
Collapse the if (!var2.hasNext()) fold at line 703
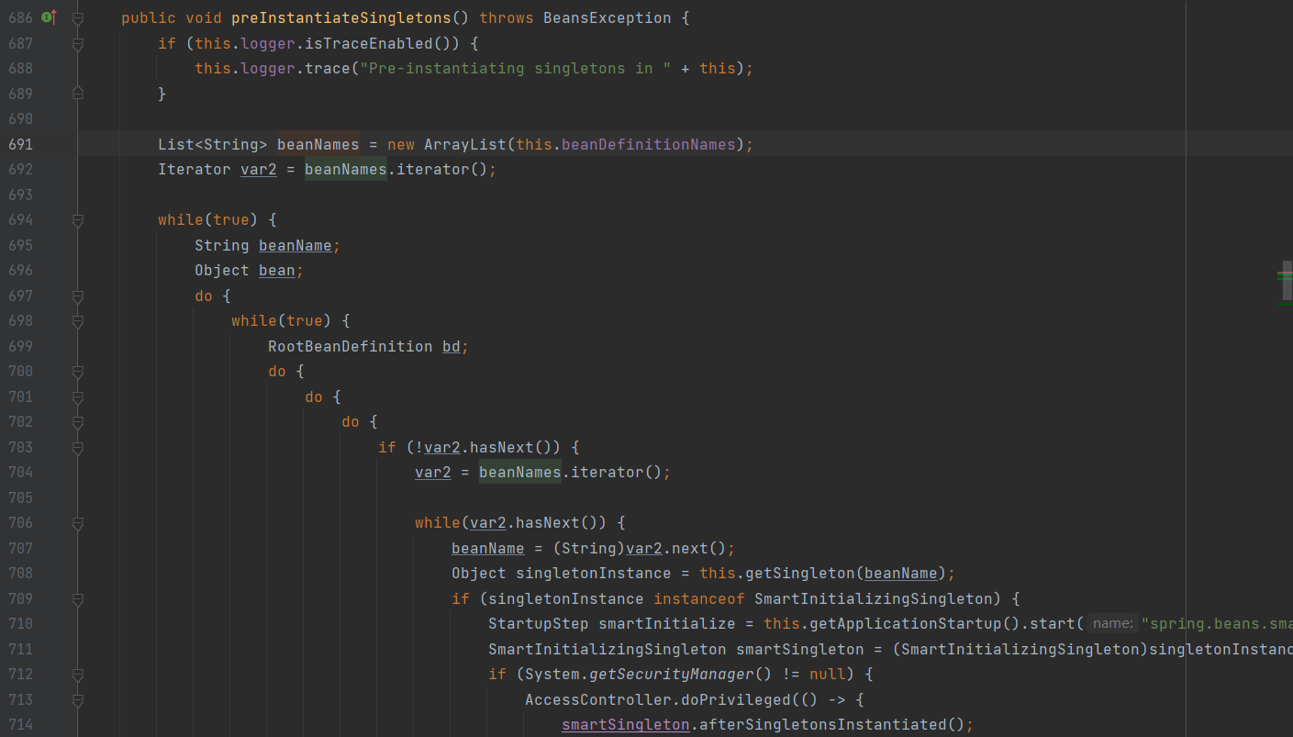(77, 447)
